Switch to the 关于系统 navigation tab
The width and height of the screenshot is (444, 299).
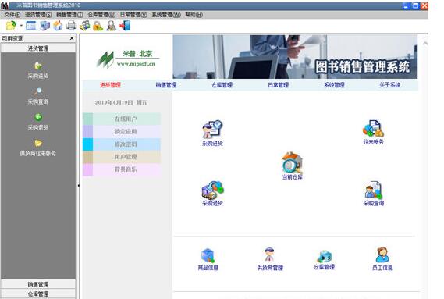(389, 85)
